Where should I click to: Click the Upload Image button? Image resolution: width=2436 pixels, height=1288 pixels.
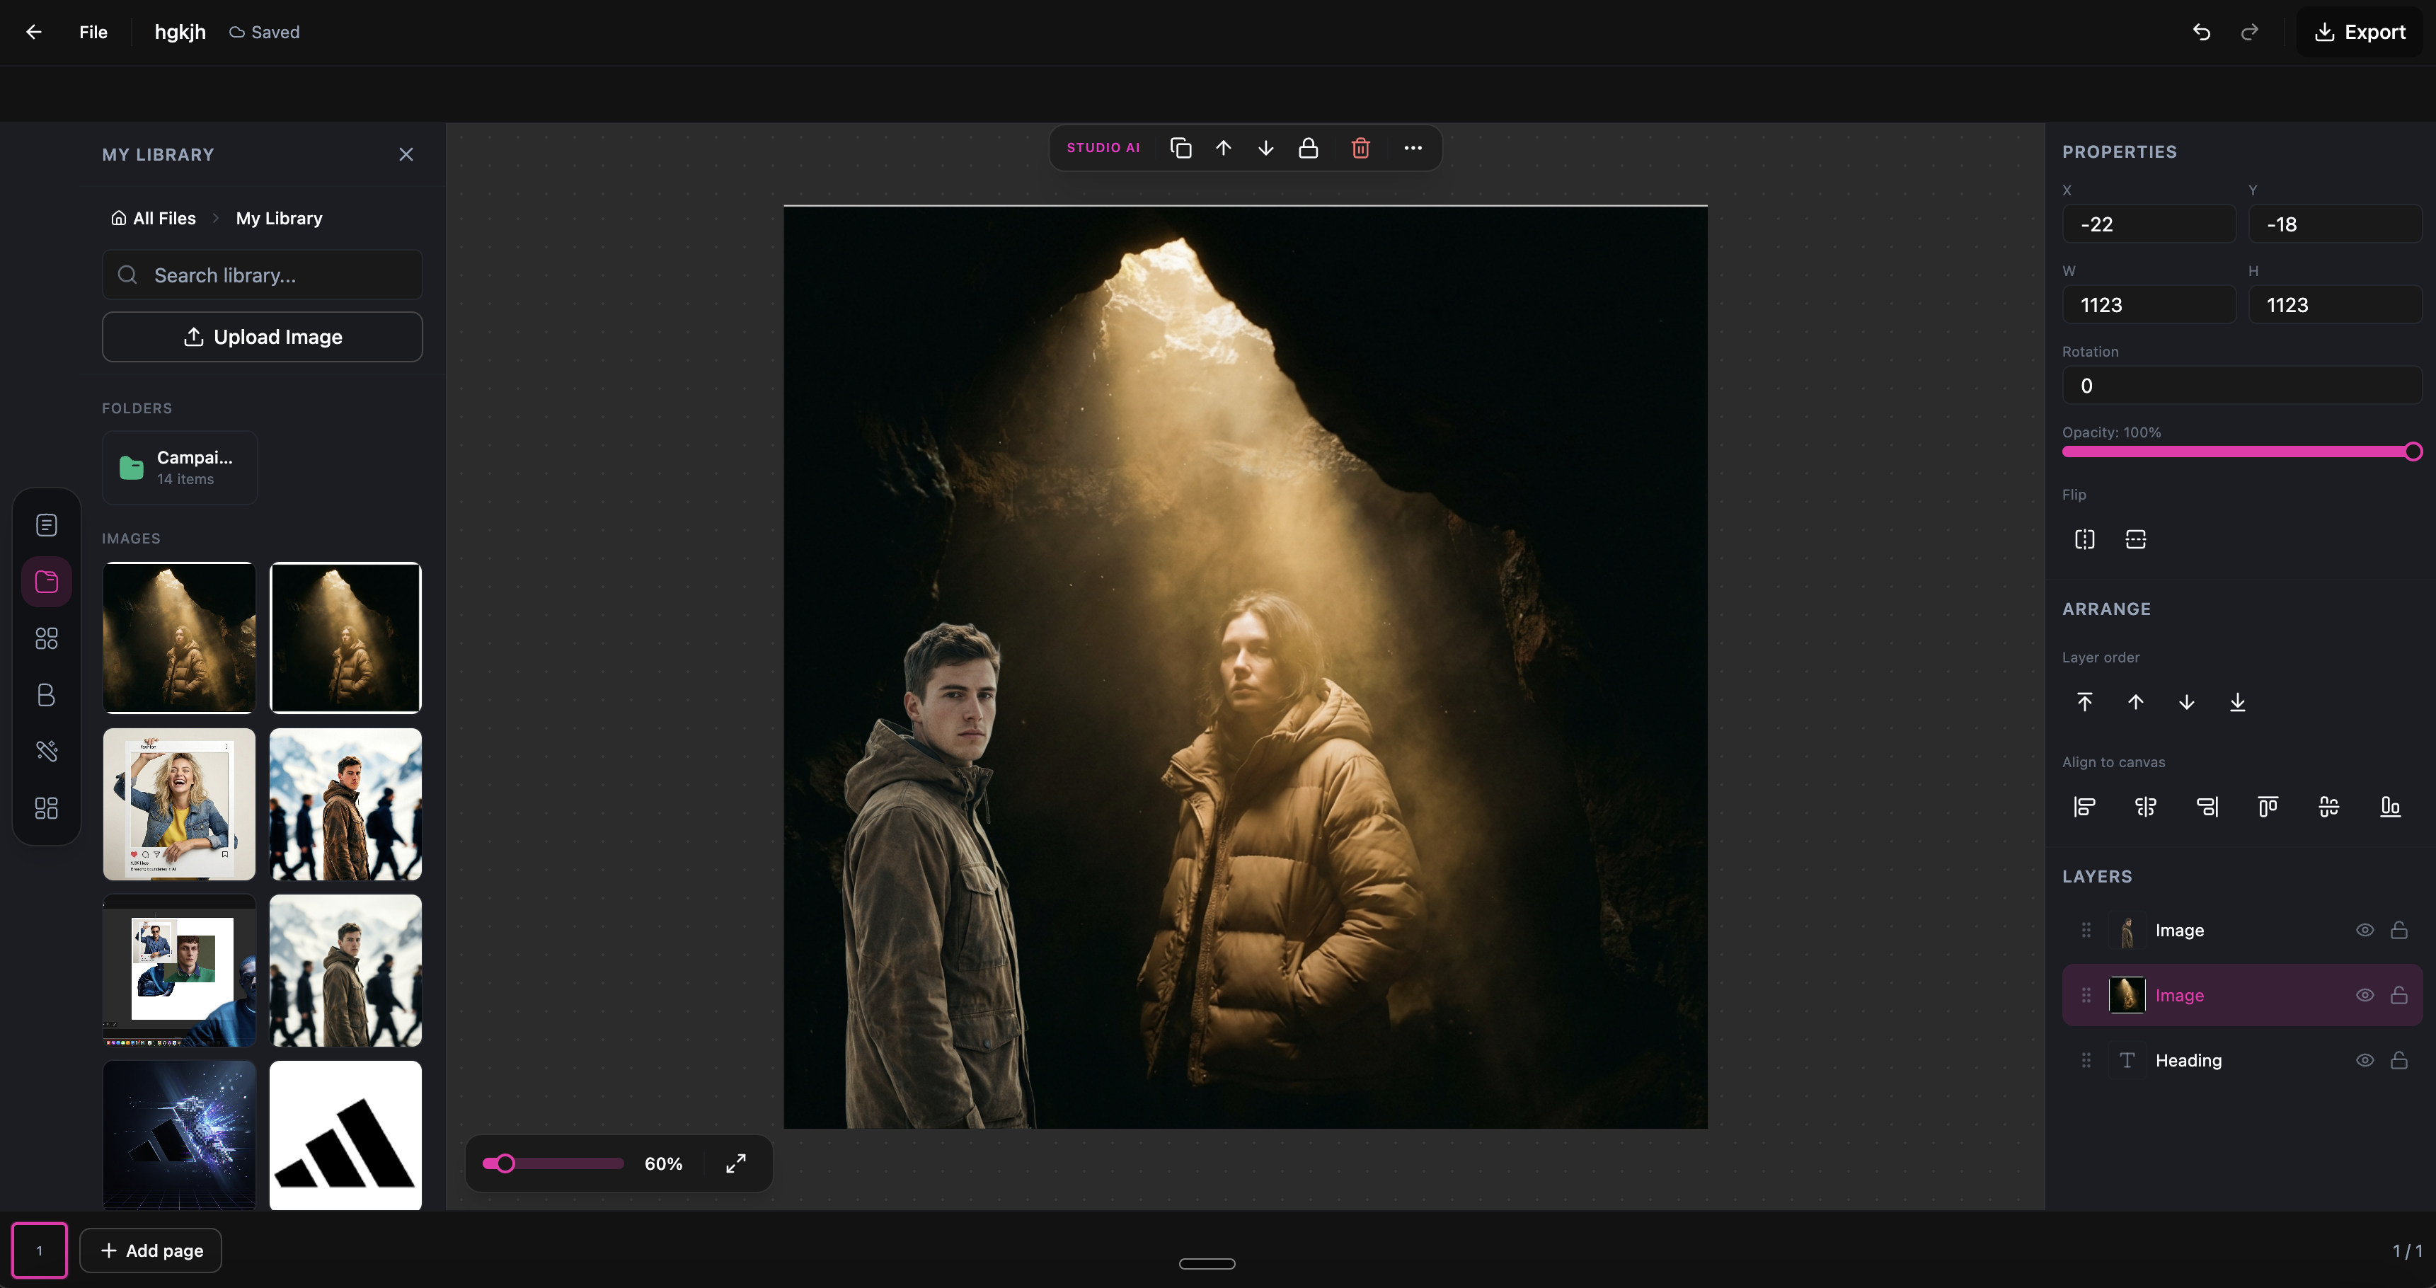(x=262, y=337)
